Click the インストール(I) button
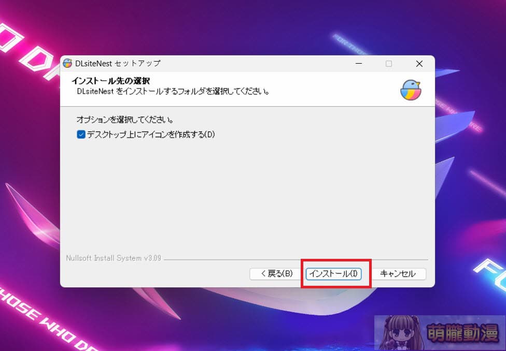The width and height of the screenshot is (506, 351). [x=334, y=274]
